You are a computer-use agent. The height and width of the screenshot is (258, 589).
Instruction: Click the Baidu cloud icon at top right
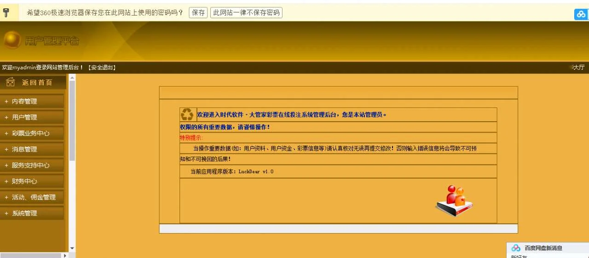pos(581,14)
